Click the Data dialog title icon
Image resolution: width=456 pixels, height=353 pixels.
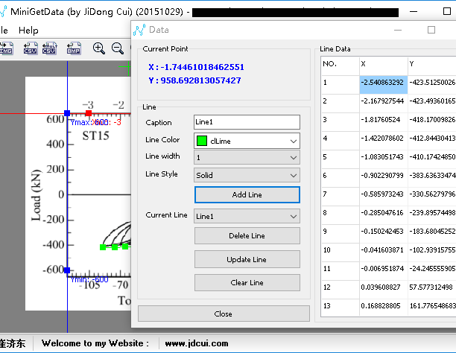pyautogui.click(x=140, y=30)
